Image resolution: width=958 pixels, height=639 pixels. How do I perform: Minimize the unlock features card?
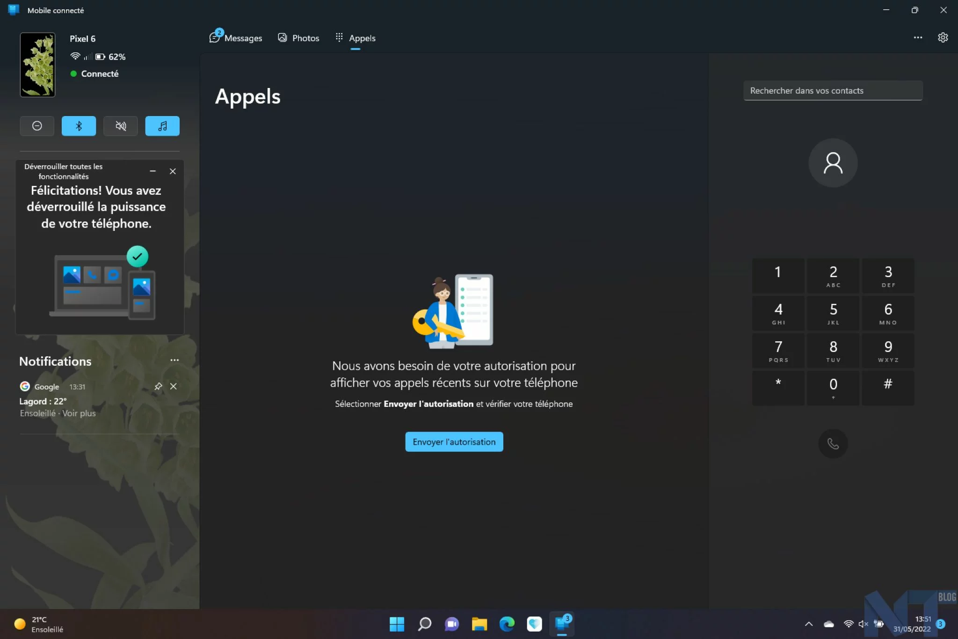pos(152,171)
